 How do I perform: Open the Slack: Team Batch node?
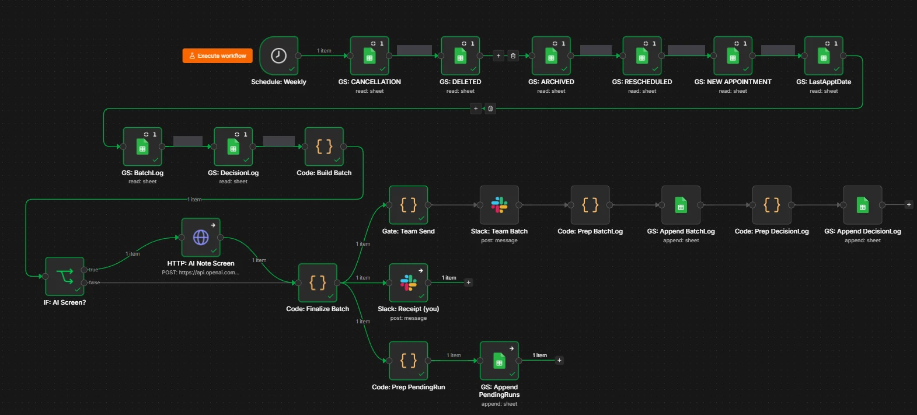tap(499, 205)
